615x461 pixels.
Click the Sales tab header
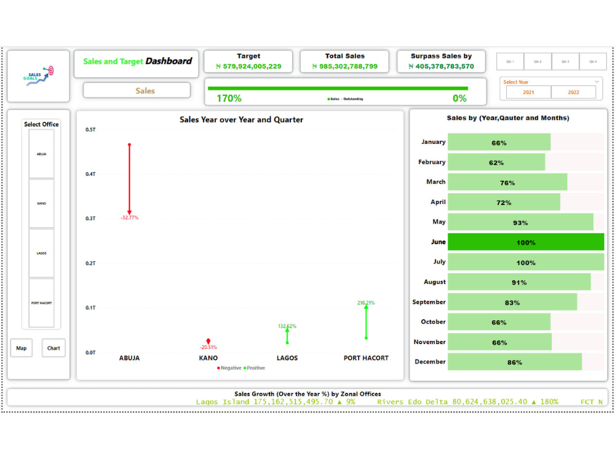click(x=137, y=90)
